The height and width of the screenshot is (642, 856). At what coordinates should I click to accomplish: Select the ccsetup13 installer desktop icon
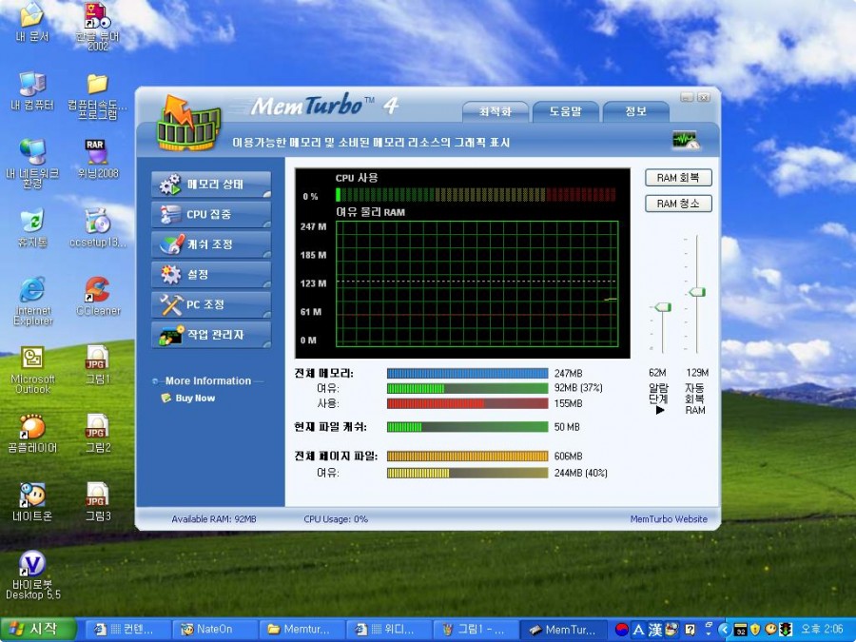pos(98,227)
